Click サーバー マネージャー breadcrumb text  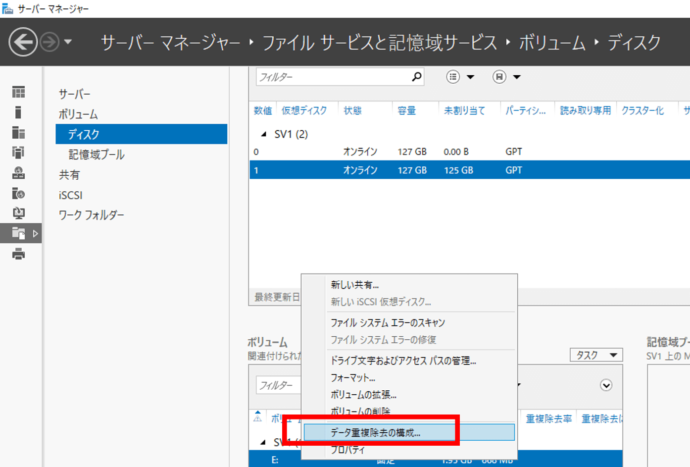point(170,43)
